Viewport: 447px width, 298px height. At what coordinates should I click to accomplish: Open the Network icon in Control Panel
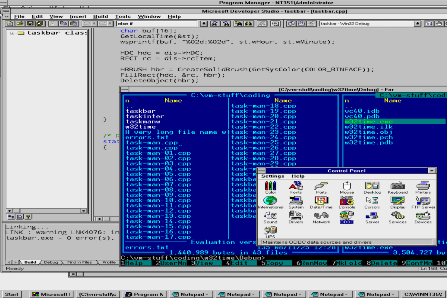[321, 217]
